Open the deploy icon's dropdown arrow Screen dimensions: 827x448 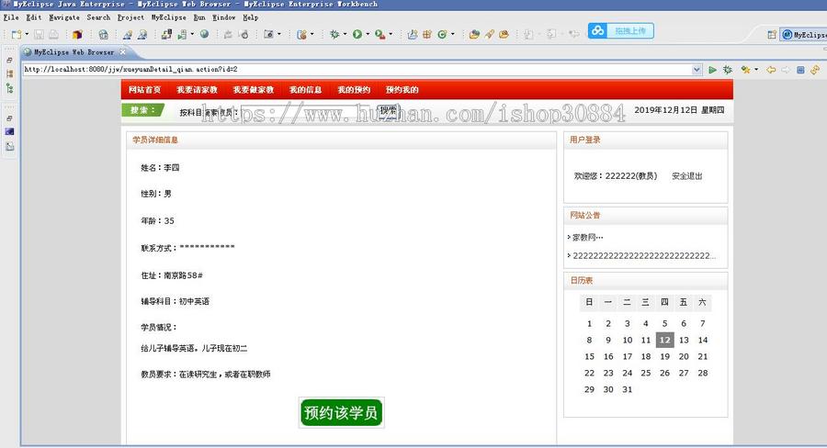coord(192,34)
